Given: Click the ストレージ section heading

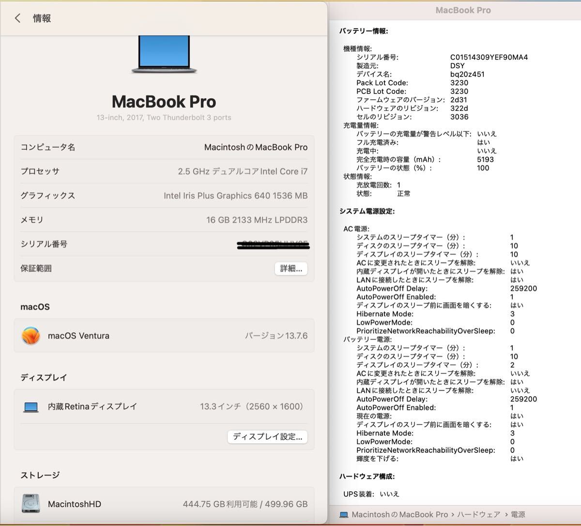Looking at the screenshot, I should pos(40,475).
